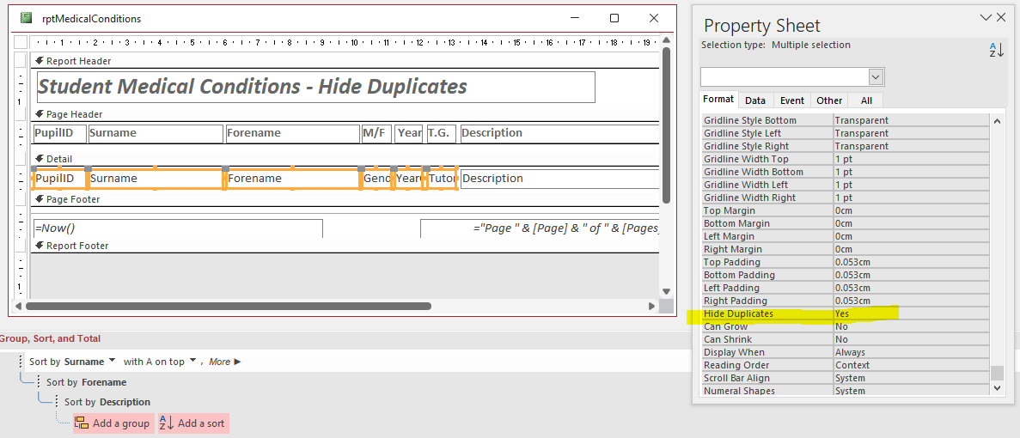Select the Sort by Description row
The image size is (1020, 438).
click(x=107, y=402)
